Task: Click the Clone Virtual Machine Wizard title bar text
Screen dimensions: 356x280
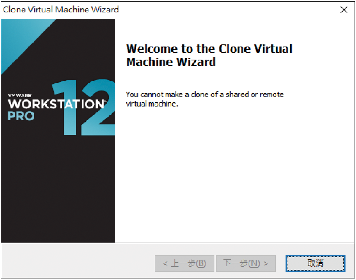Action: click(x=61, y=9)
